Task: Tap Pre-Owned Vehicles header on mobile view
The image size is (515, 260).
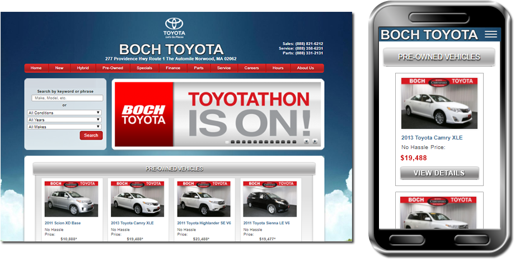Action: 439,57
